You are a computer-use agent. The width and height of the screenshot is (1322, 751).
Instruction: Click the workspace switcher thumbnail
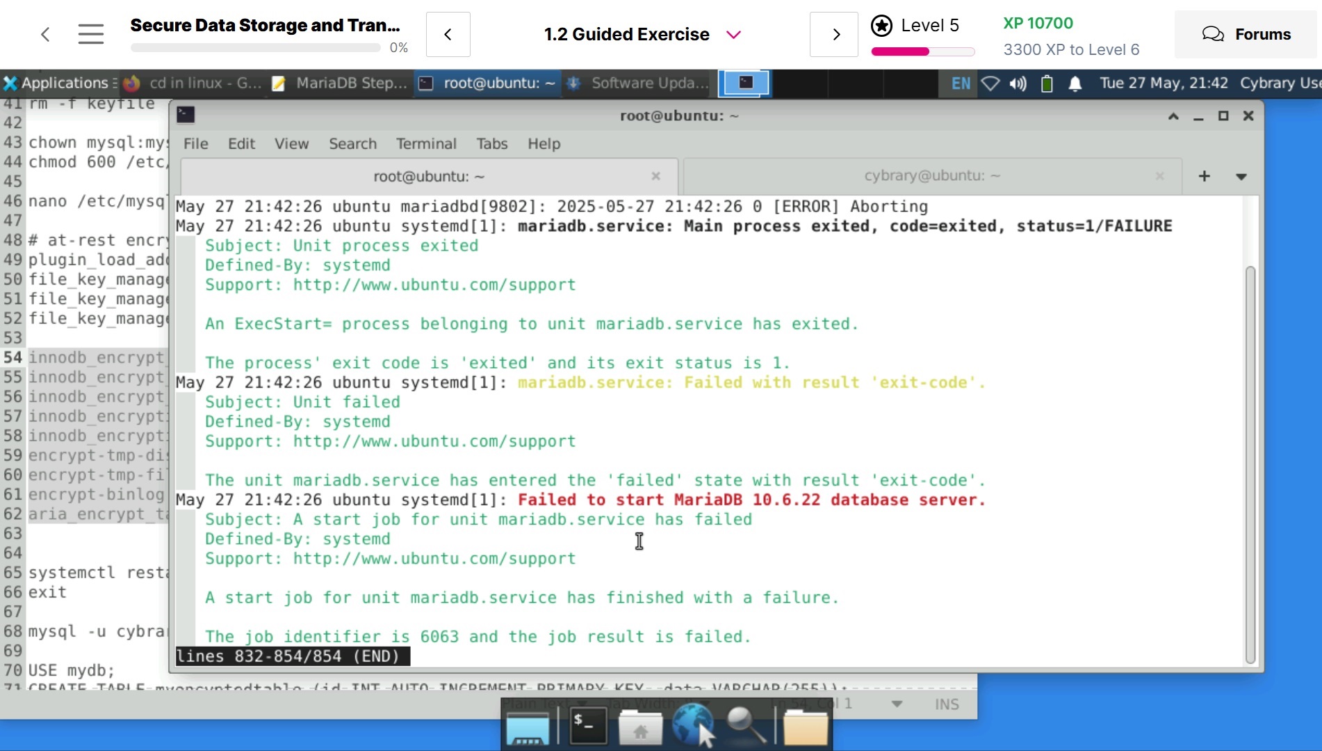pyautogui.click(x=744, y=83)
